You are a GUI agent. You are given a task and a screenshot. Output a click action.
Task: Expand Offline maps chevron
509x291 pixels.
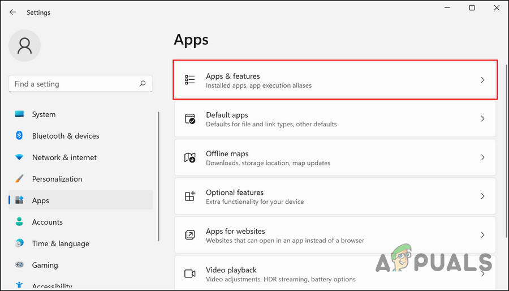point(483,157)
